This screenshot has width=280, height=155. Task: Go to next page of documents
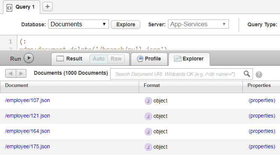[x=21, y=74]
